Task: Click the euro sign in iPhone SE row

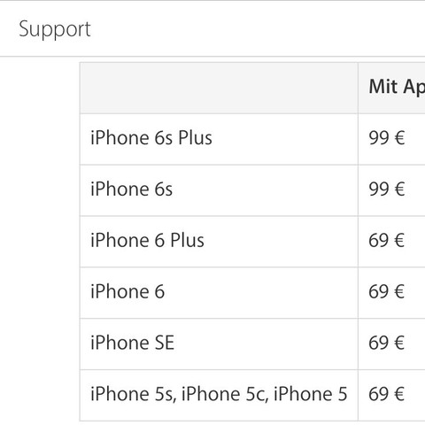Action: coord(399,343)
